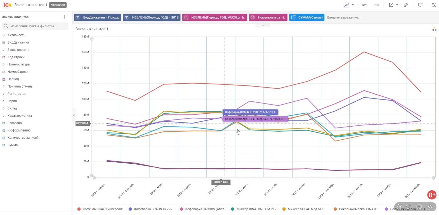This screenshot has height=215, width=439.
Task: Click the redo arrow icon
Action: click(376, 5)
